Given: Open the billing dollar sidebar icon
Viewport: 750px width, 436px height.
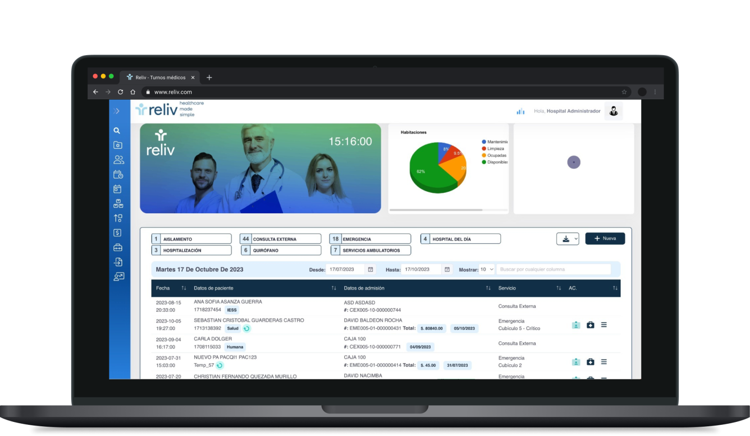Looking at the screenshot, I should [x=117, y=233].
